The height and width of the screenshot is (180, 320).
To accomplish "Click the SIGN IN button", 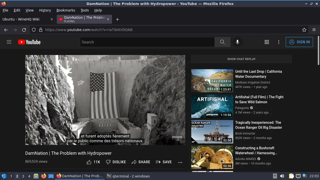I will [x=299, y=42].
